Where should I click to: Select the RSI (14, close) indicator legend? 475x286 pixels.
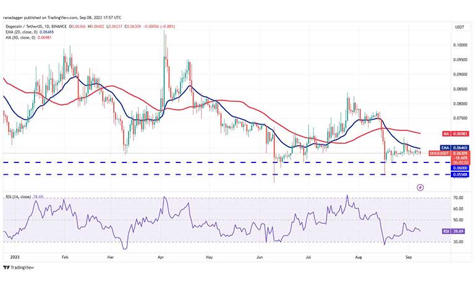coord(18,196)
